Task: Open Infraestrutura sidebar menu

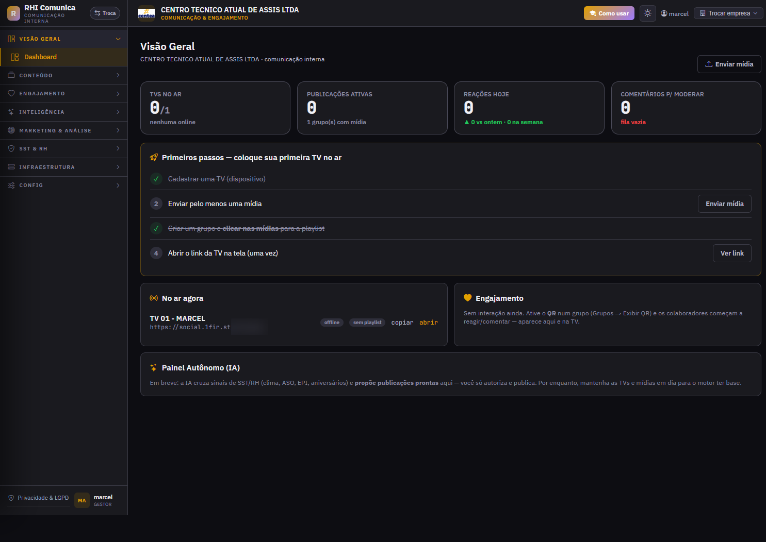Action: click(64, 167)
